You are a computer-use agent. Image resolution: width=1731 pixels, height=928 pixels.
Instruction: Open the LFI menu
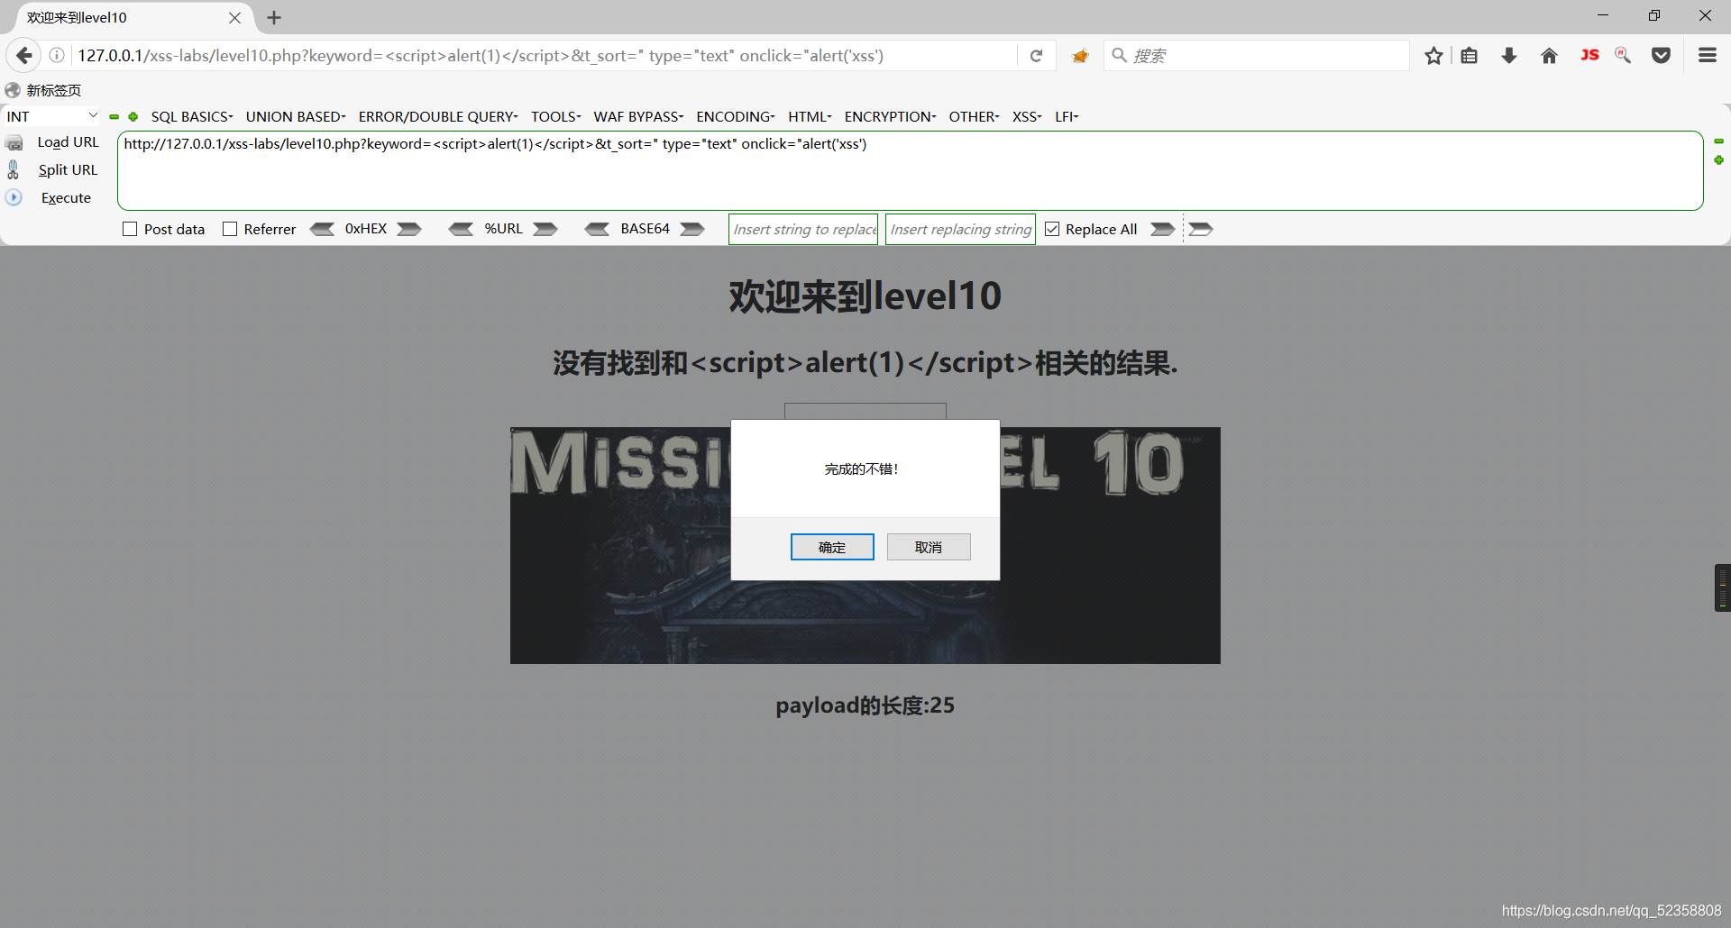(1067, 116)
